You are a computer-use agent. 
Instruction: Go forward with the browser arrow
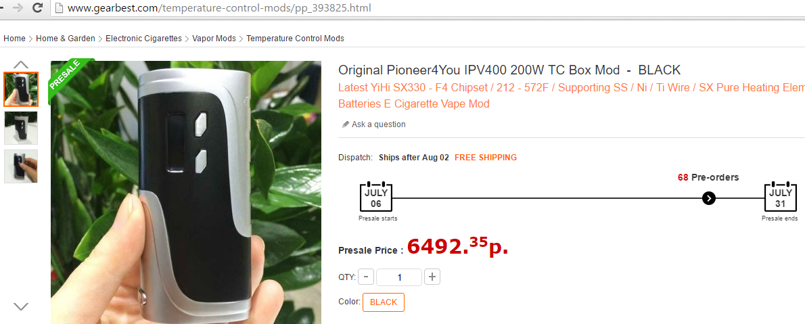[x=18, y=7]
